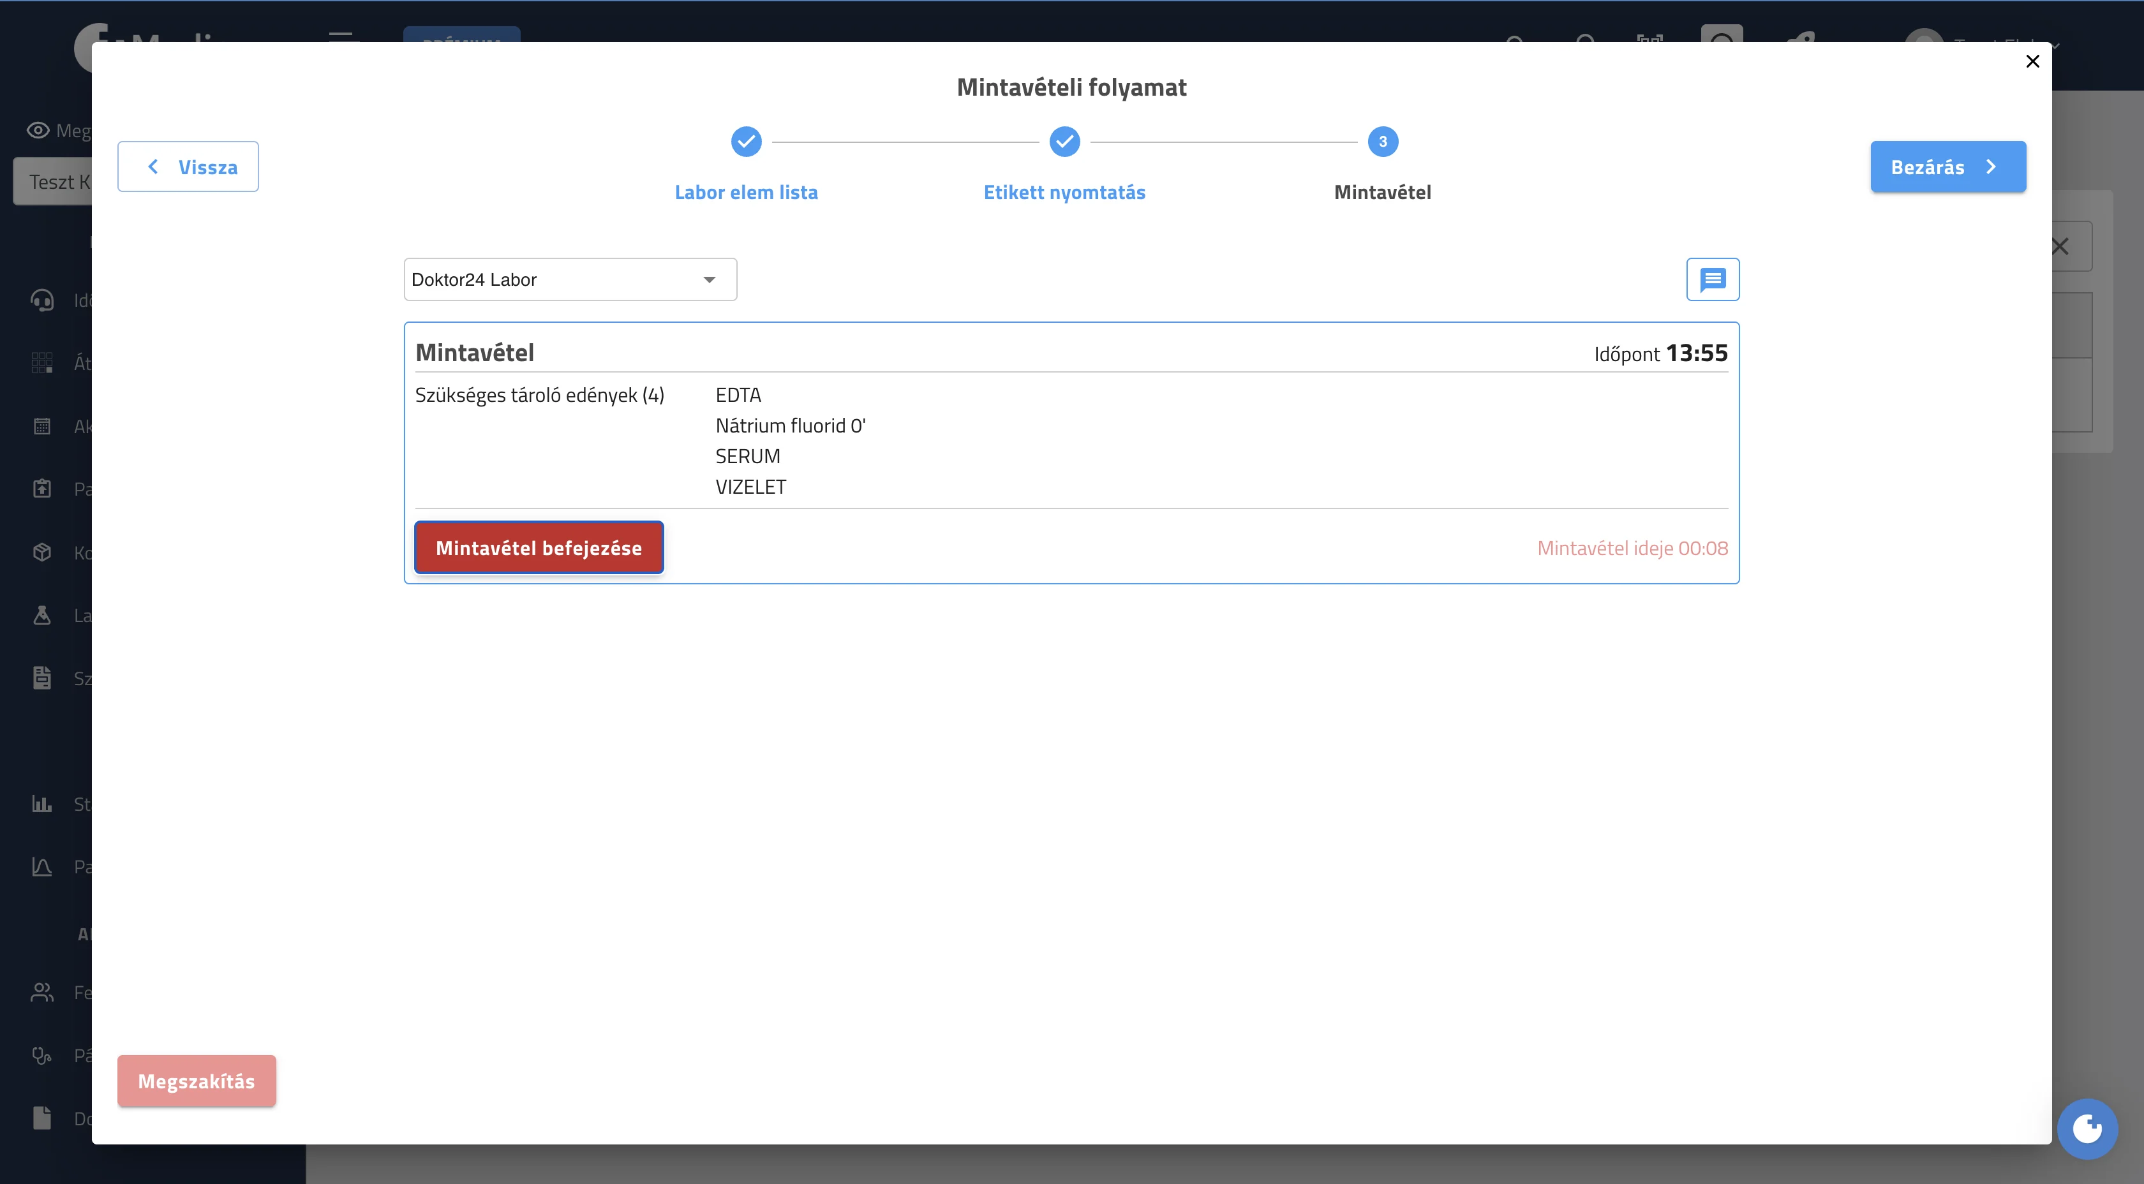Click the VIZELET container entry
Viewport: 2144px width, 1184px height.
tap(751, 487)
